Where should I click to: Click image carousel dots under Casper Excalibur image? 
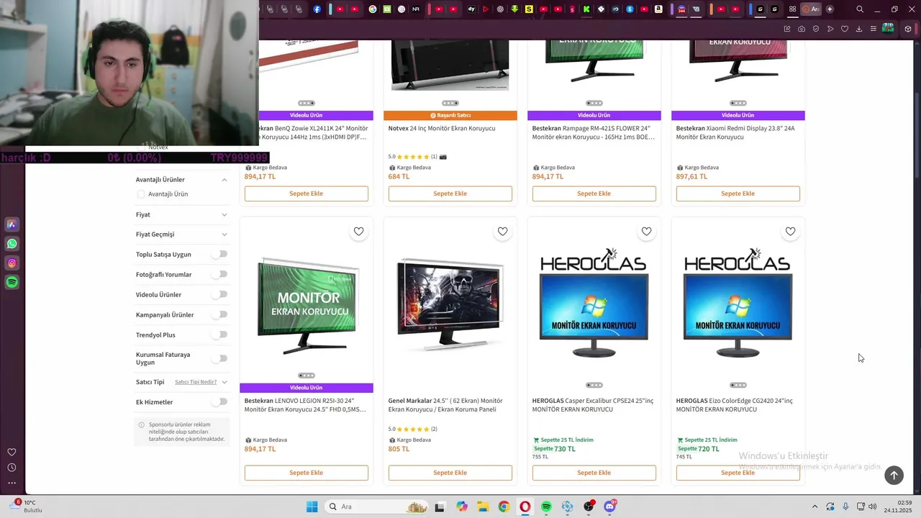594,385
